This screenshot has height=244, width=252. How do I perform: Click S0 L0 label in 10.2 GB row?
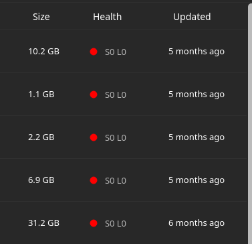tap(116, 52)
